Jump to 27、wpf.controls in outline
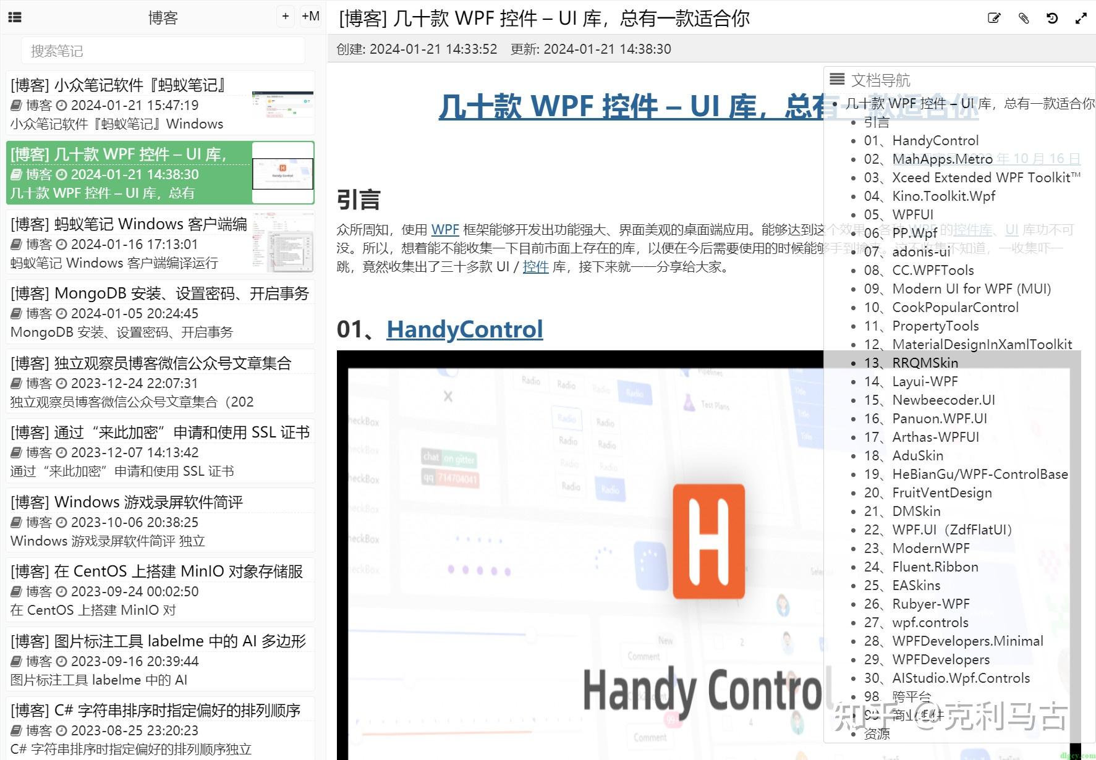Image resolution: width=1096 pixels, height=760 pixels. pyautogui.click(x=916, y=623)
